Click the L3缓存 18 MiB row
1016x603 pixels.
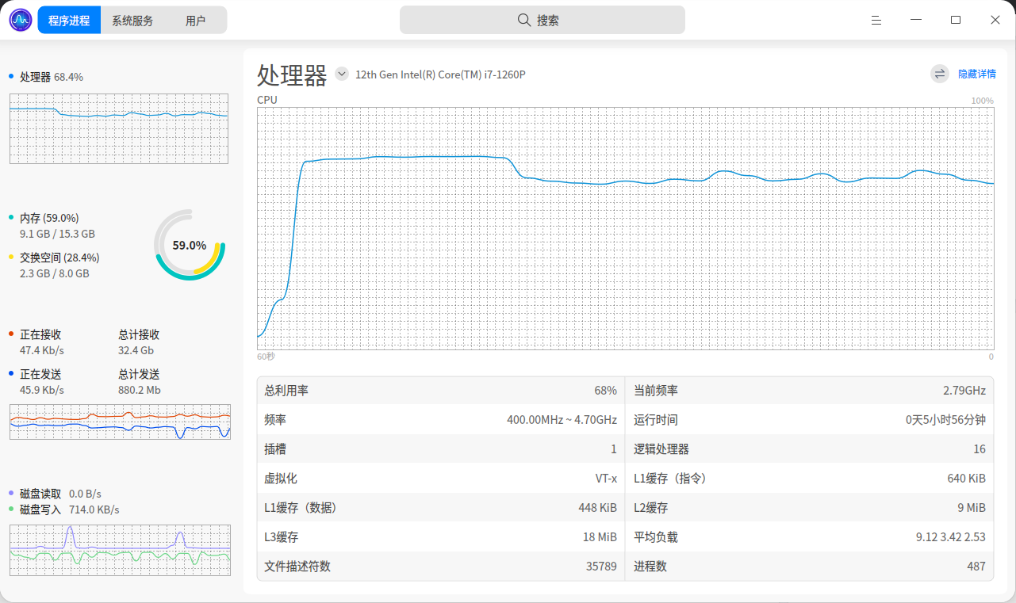(441, 537)
